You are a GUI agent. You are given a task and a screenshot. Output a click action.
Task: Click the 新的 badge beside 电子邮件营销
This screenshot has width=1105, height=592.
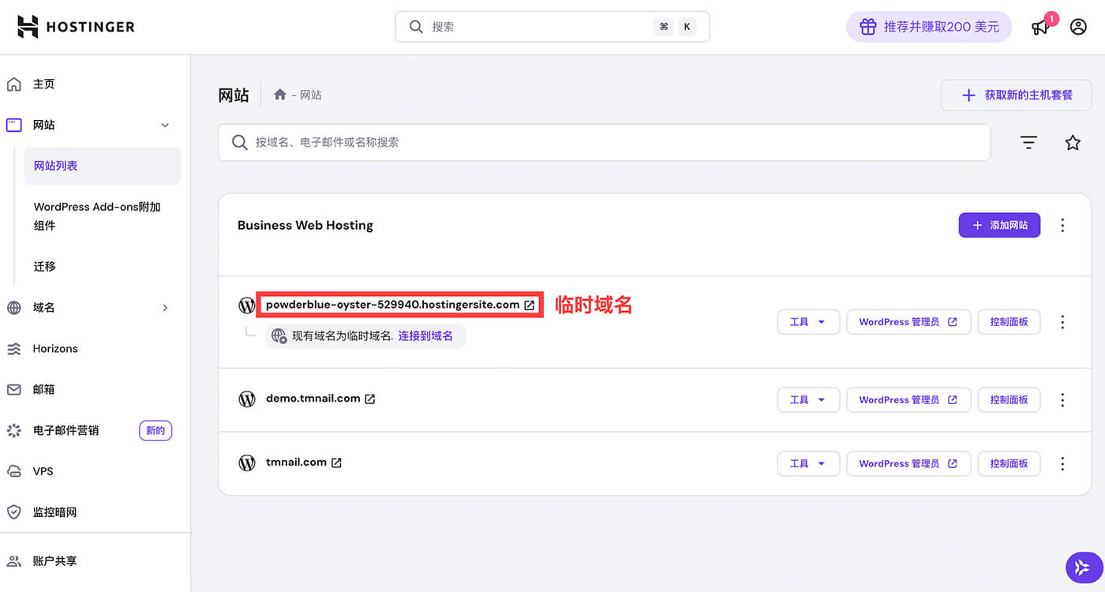click(155, 430)
